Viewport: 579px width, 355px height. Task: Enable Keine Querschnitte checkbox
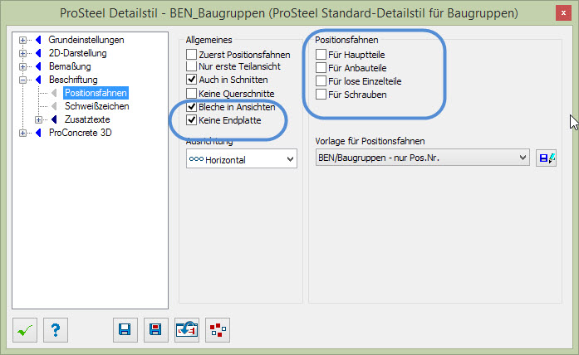pos(191,94)
